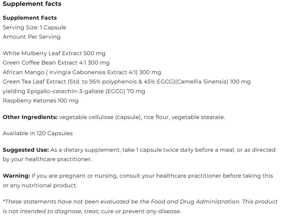
Task: Click the italic "*These statements have not been evaluated" line
Action: [140, 202]
